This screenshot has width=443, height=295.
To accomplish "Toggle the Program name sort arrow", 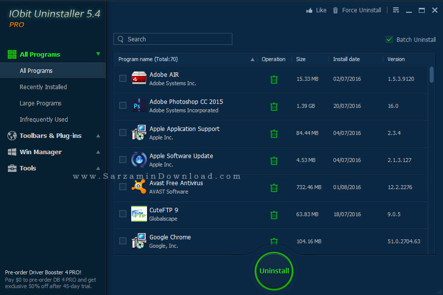I will point(252,60).
